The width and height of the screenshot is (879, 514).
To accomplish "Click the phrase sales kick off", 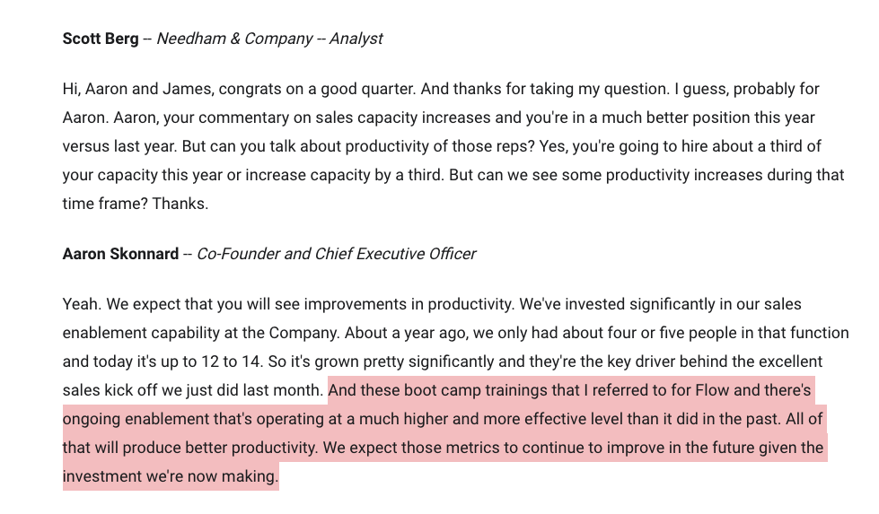I will [110, 390].
